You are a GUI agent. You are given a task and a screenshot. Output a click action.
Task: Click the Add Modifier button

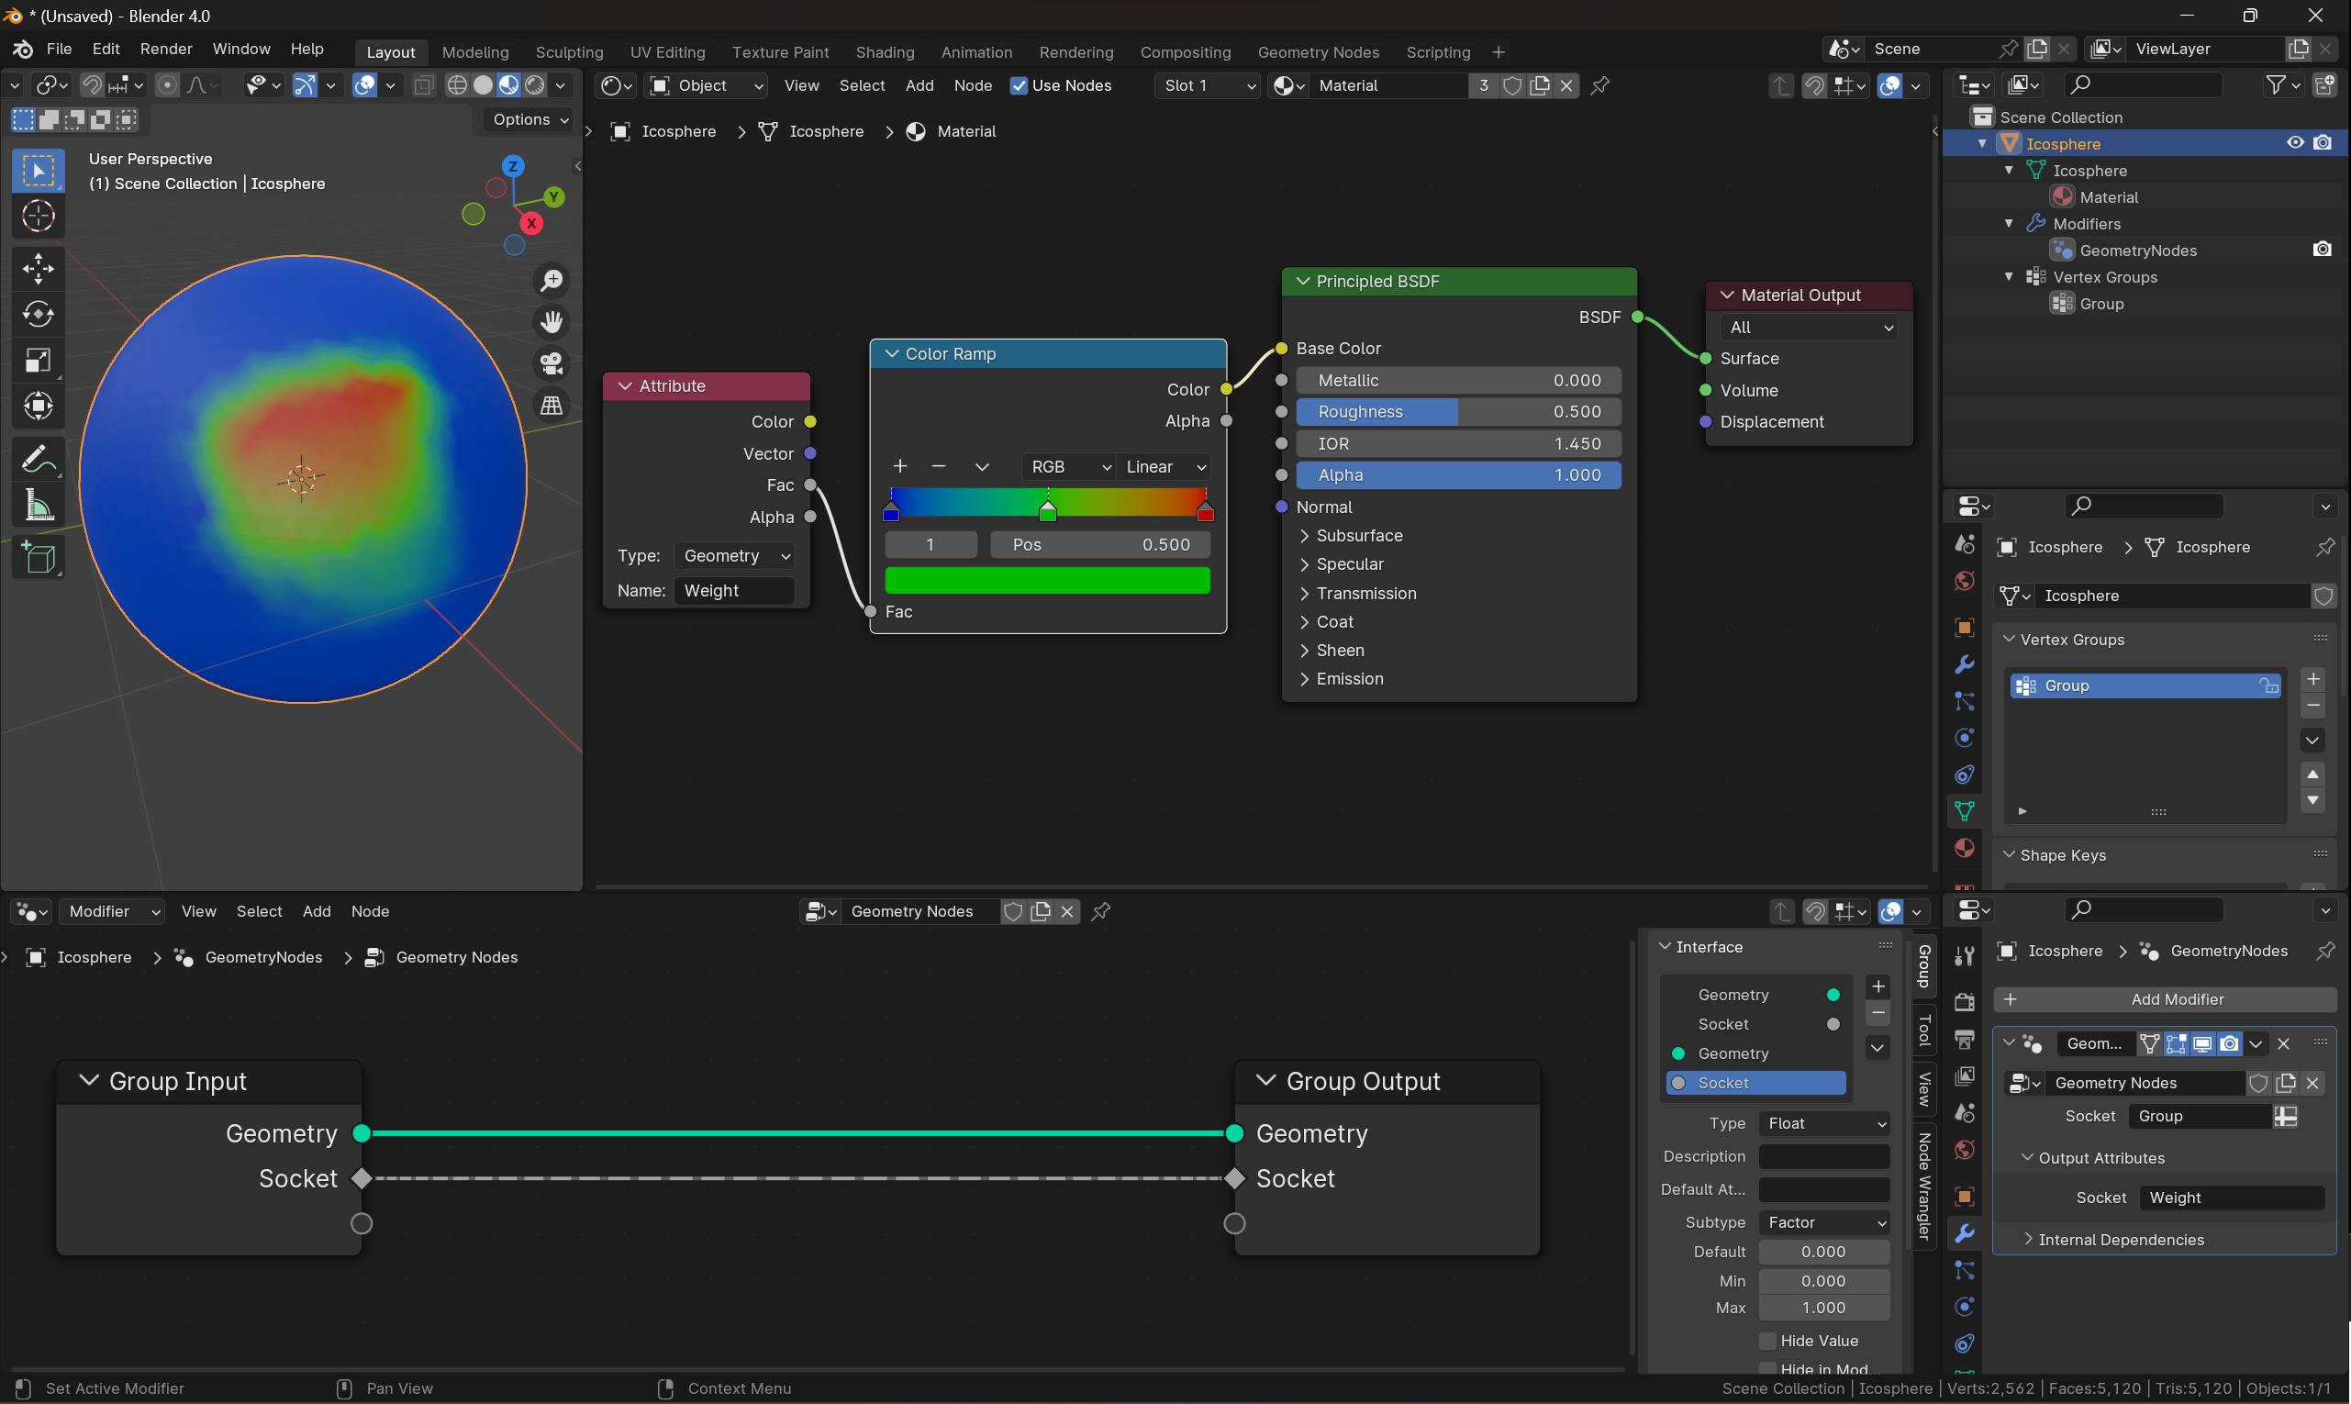point(2178,997)
